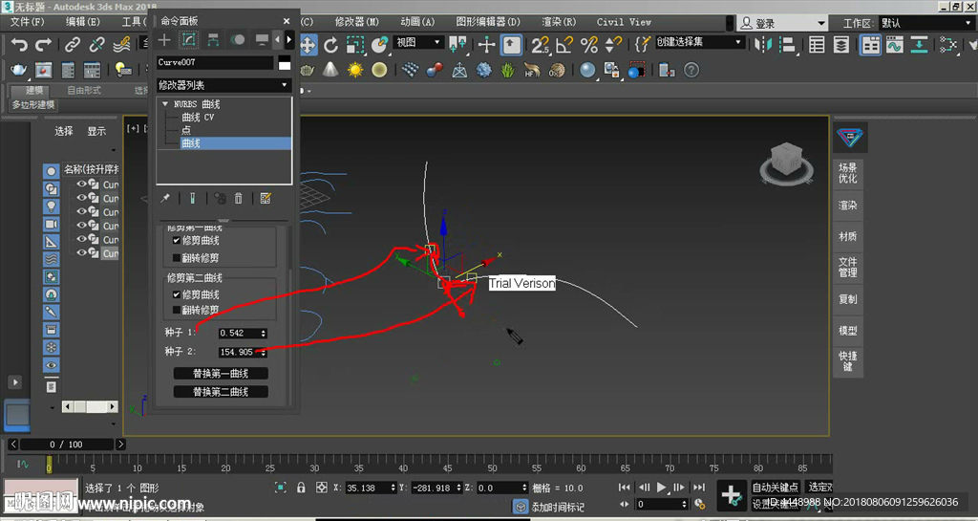This screenshot has height=521, width=978.
Task: Undo the last action
Action: tap(19, 45)
